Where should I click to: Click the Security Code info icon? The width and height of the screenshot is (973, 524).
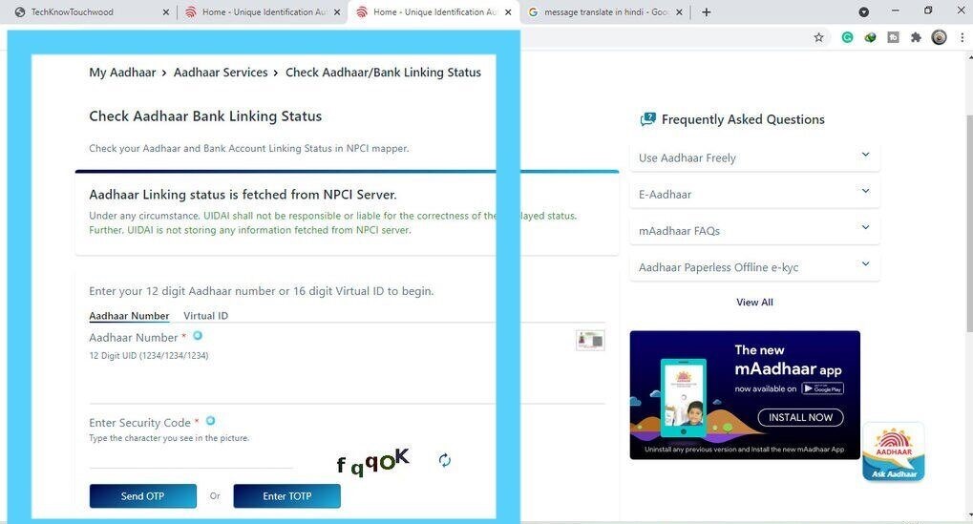[x=210, y=420]
